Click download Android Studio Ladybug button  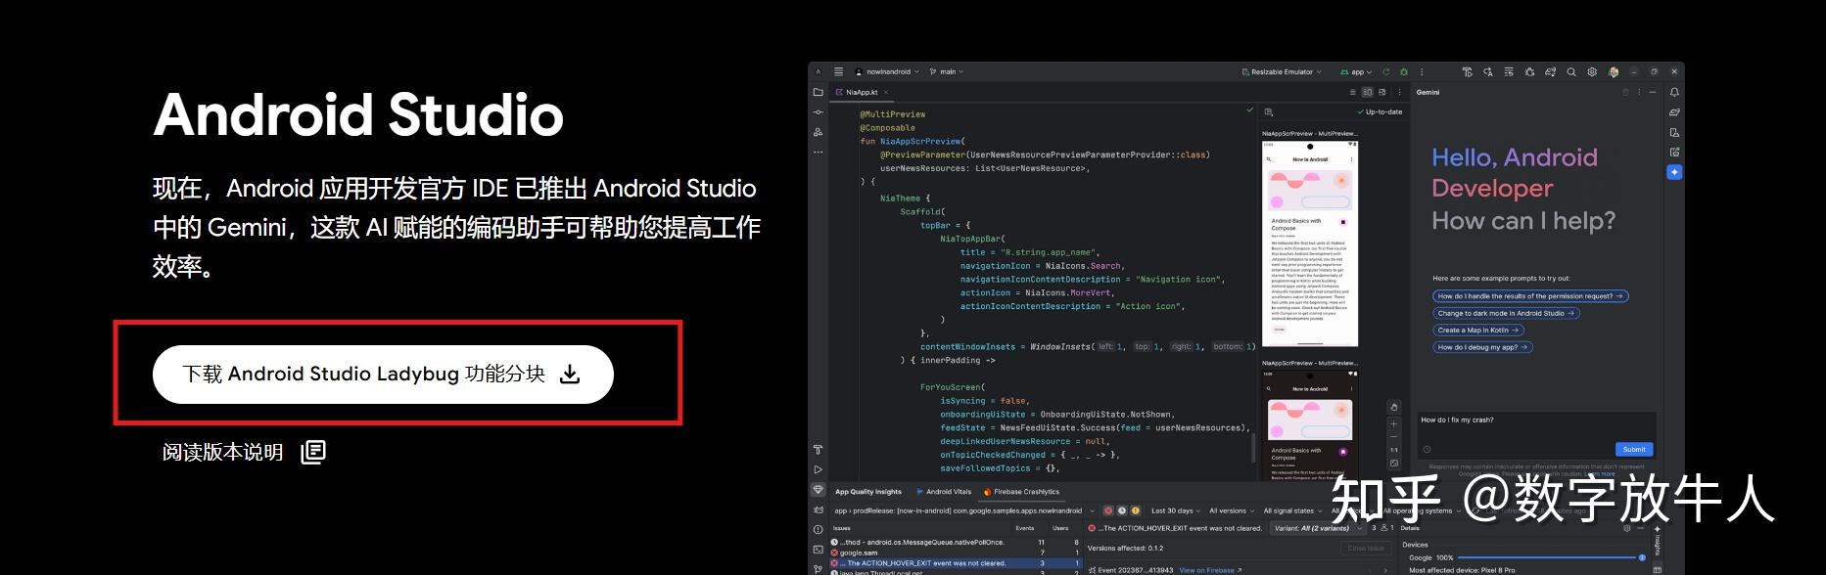click(383, 374)
